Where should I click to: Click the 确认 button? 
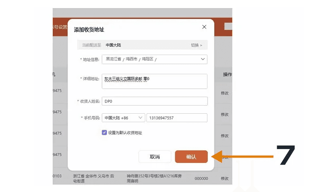click(x=191, y=157)
